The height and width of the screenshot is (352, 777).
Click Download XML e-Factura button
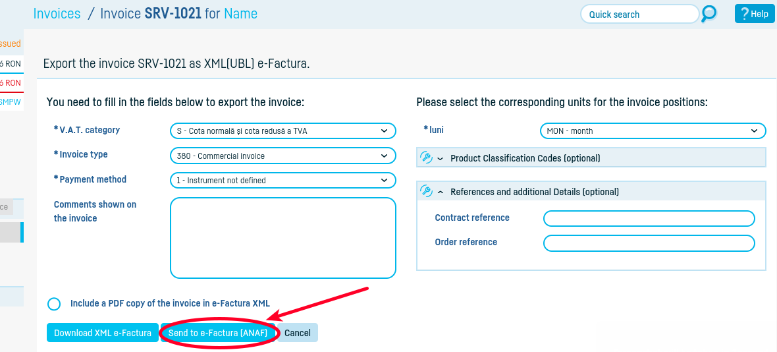click(x=103, y=333)
